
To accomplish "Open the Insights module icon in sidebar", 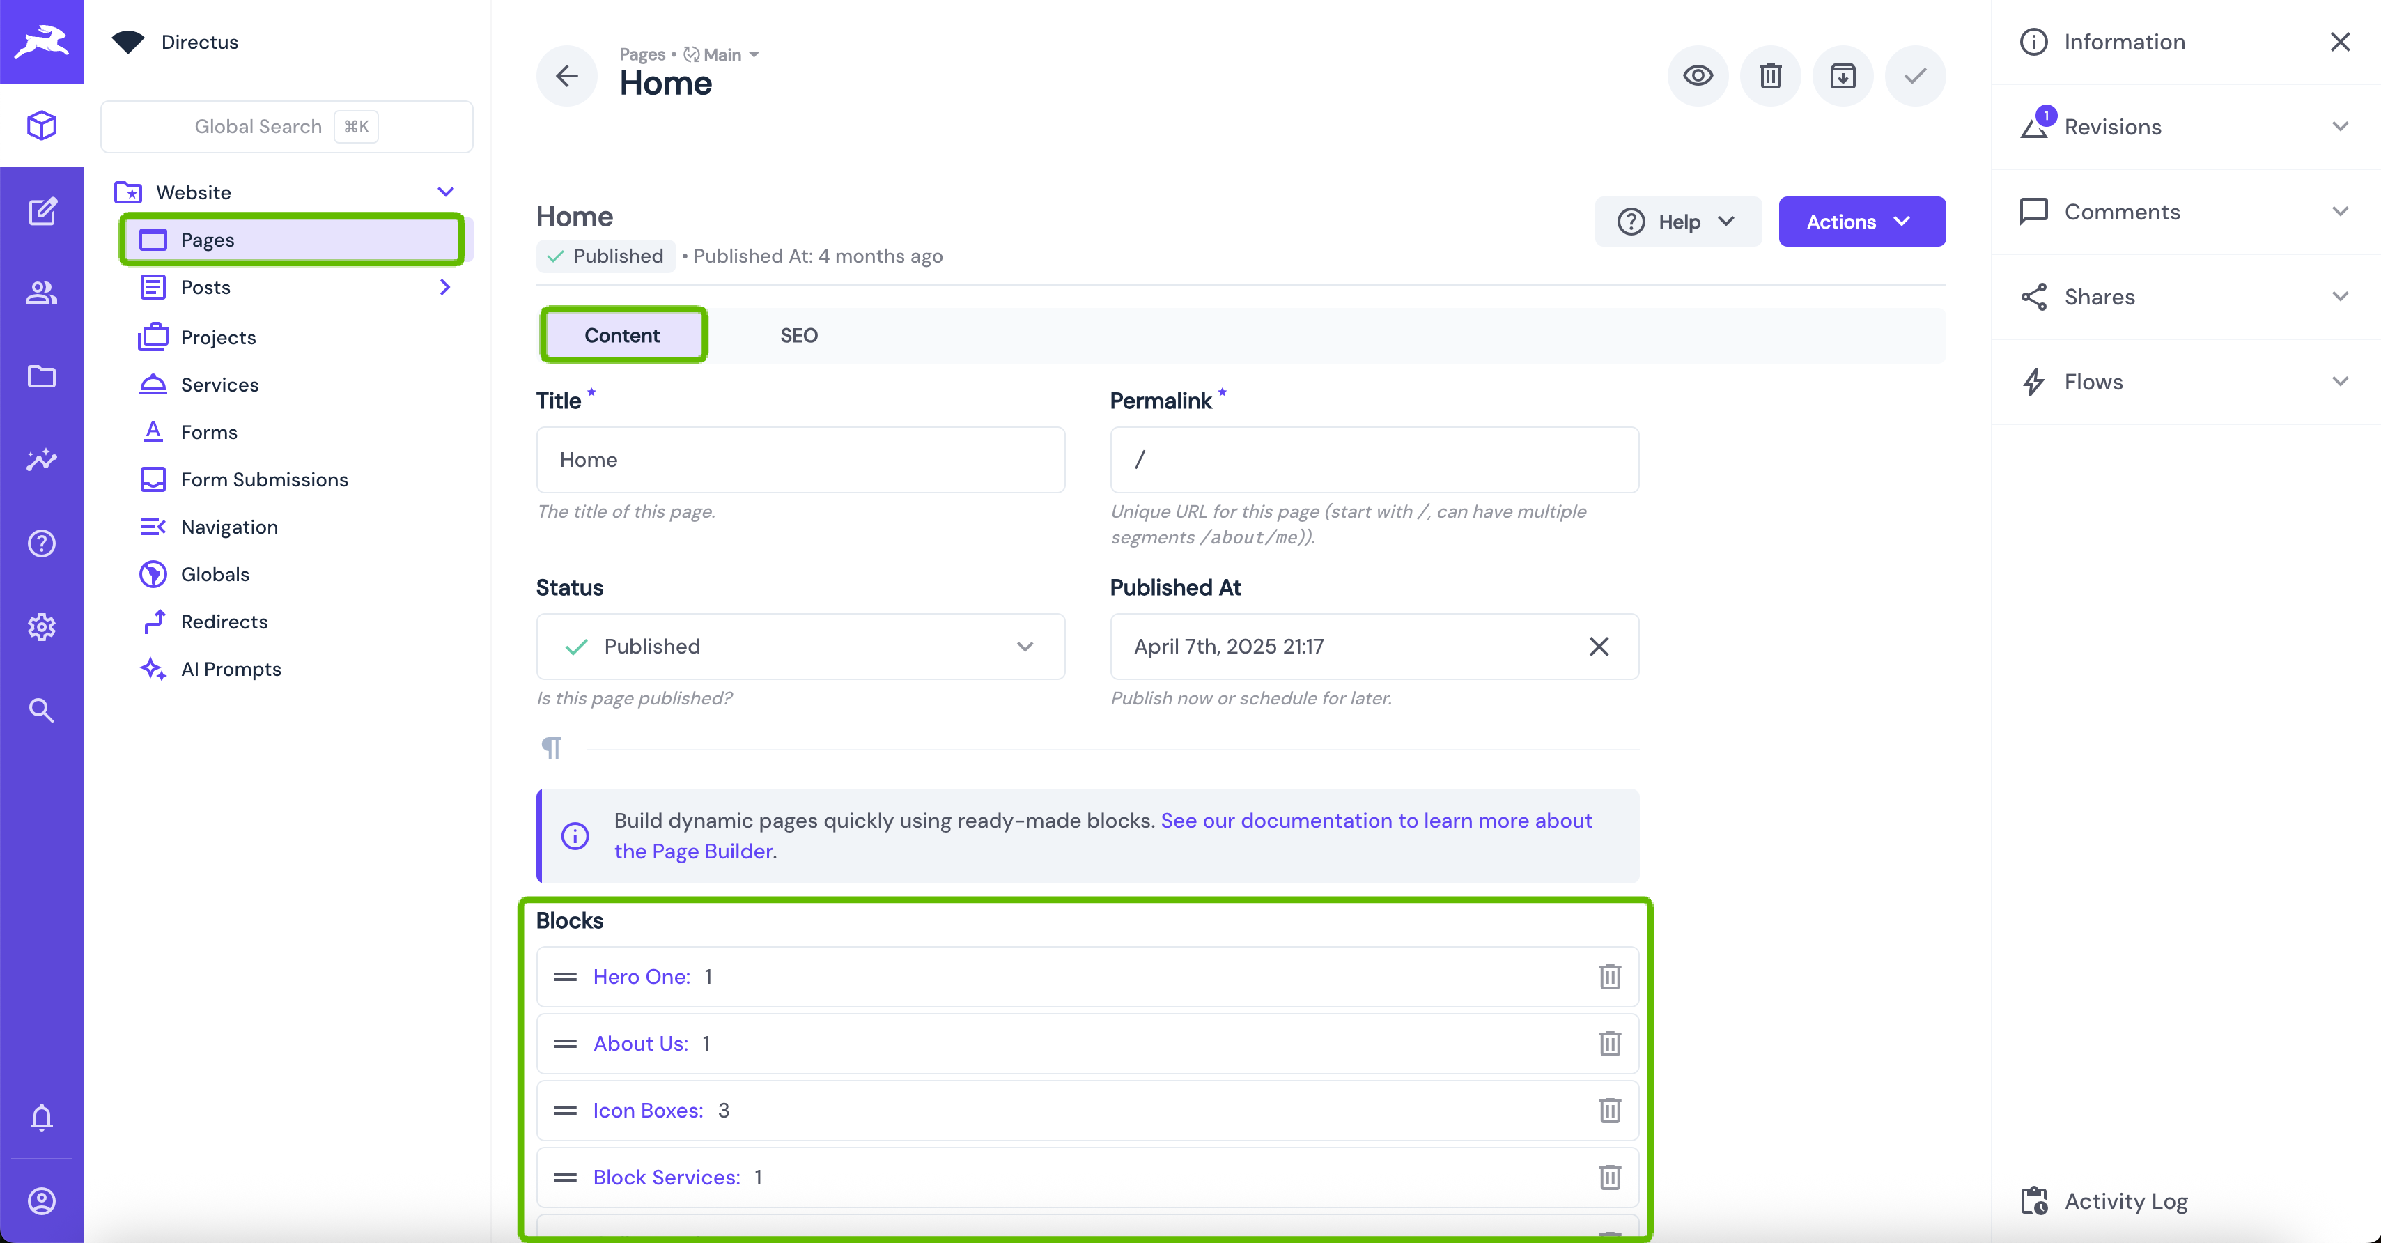I will [42, 459].
